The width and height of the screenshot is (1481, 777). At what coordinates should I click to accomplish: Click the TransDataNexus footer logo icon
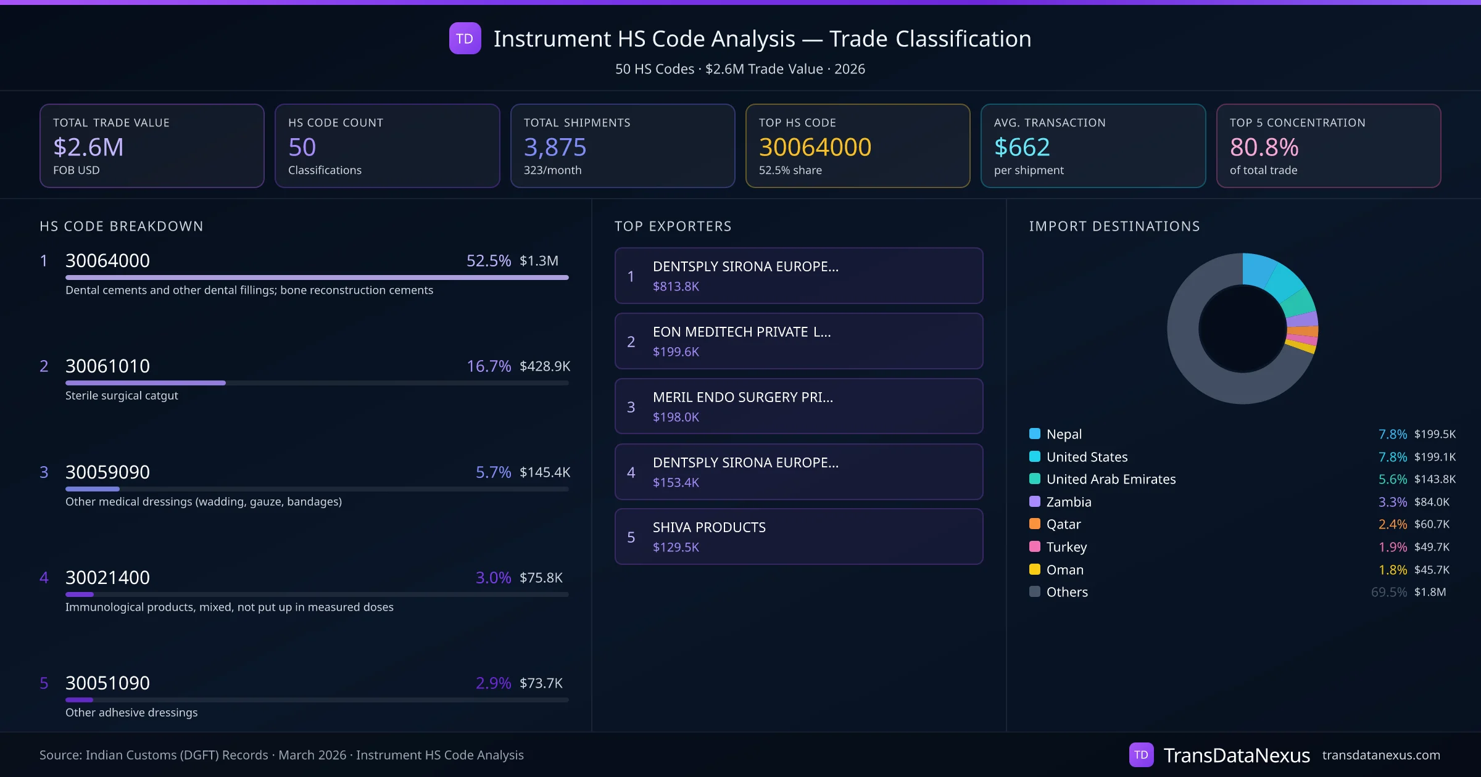[1141, 755]
